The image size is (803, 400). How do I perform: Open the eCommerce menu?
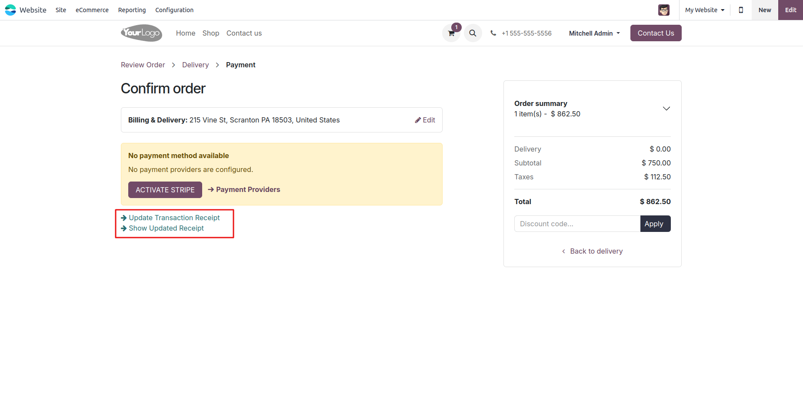point(92,10)
